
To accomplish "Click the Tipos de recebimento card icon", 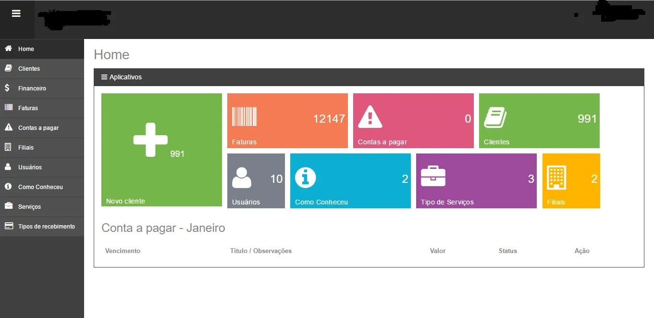I will [8, 226].
